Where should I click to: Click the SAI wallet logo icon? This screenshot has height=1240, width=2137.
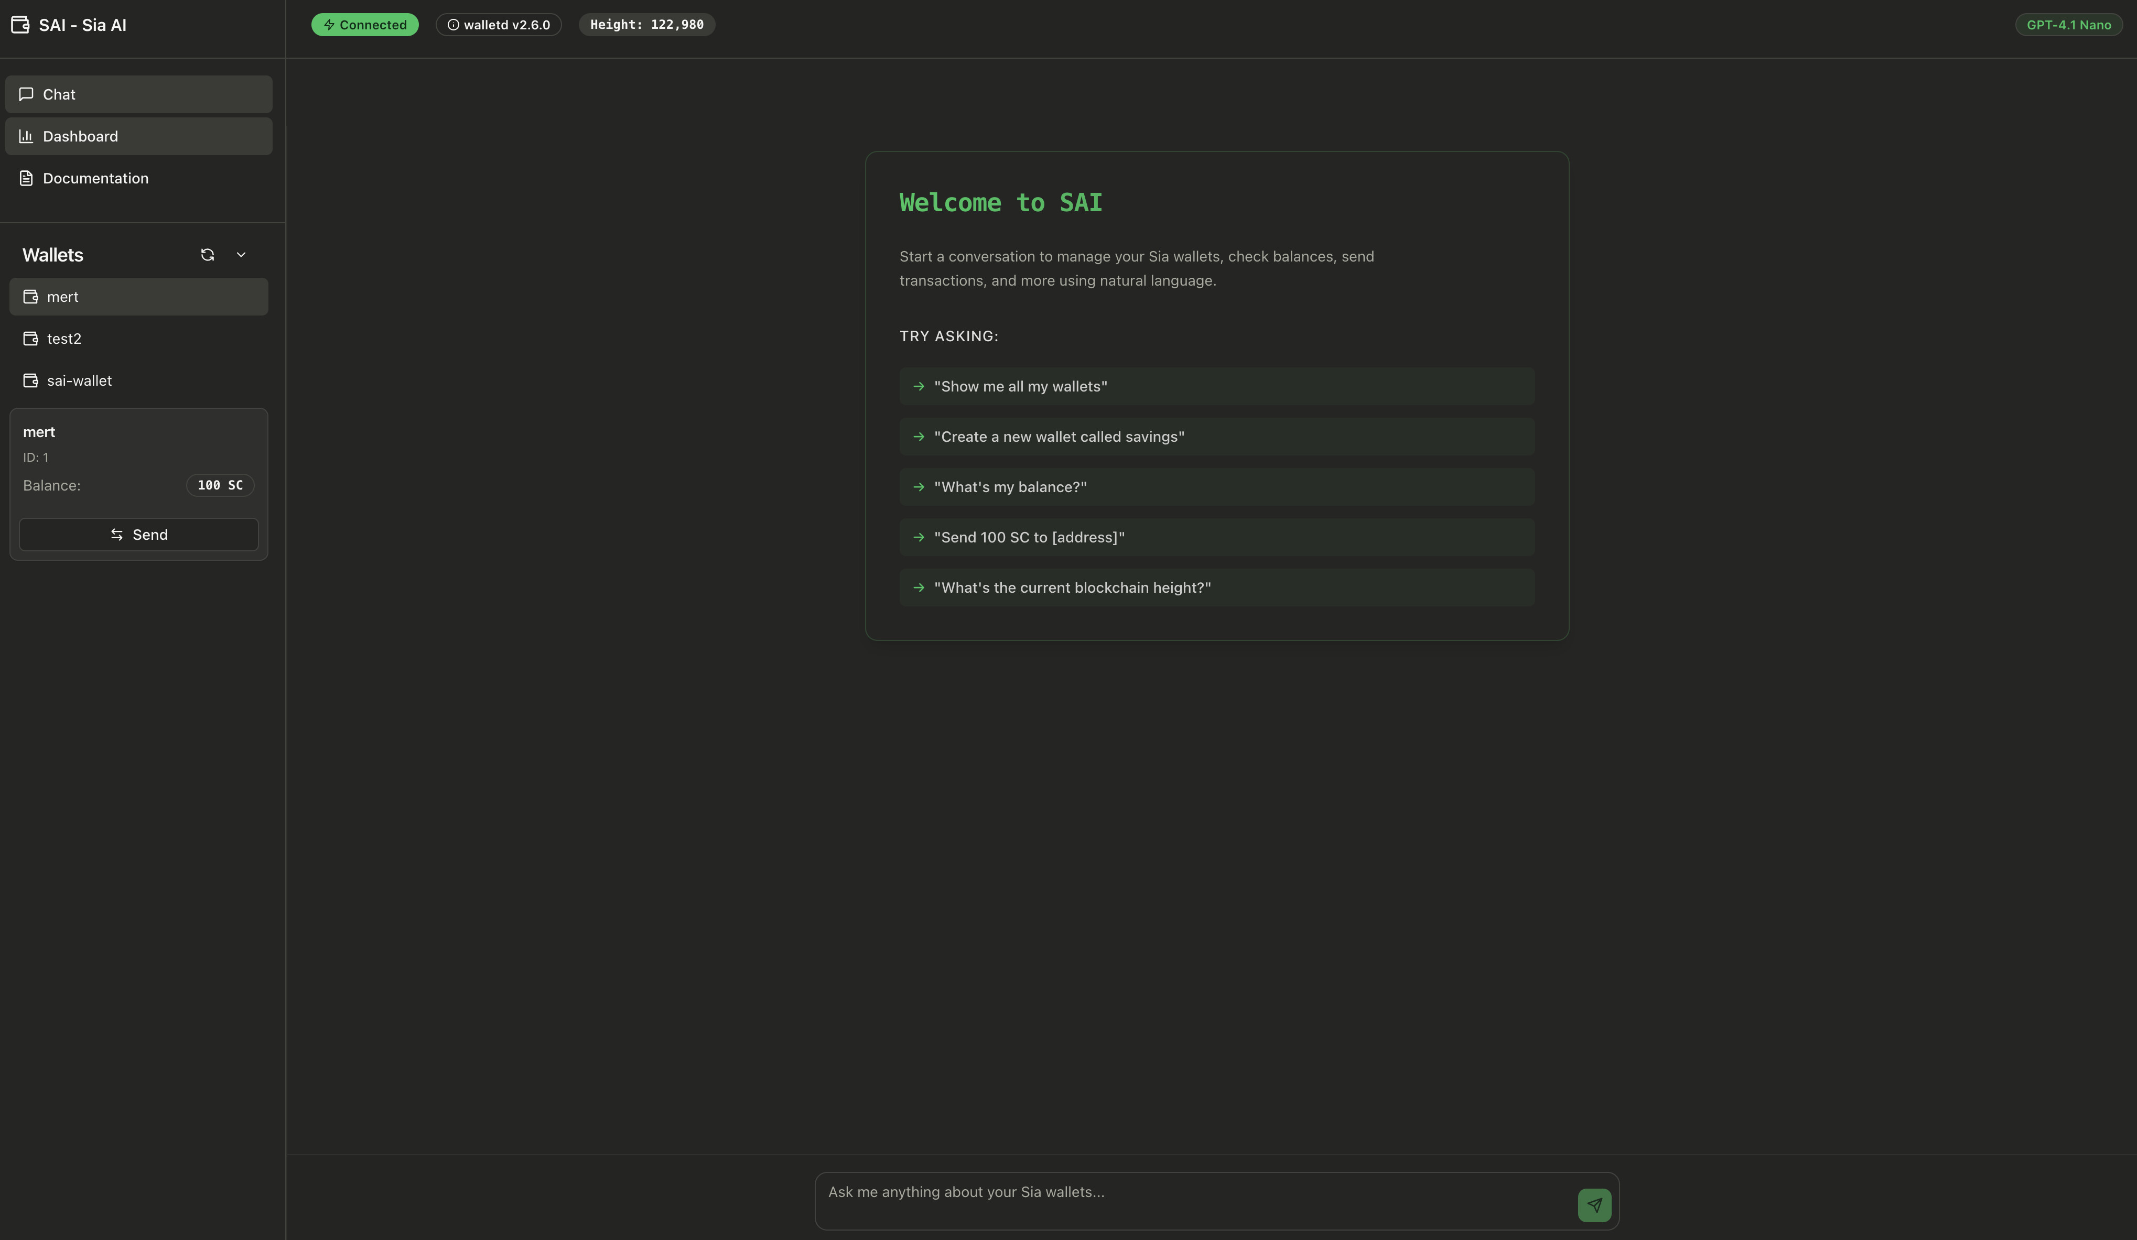point(20,25)
